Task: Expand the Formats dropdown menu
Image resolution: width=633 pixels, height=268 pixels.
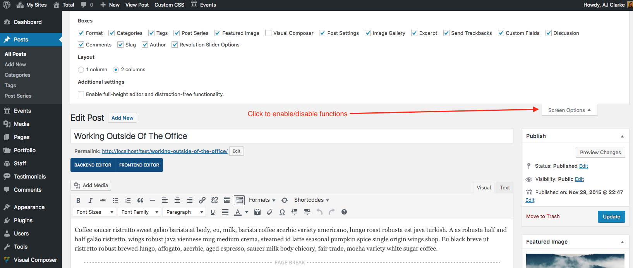Action: (x=262, y=200)
